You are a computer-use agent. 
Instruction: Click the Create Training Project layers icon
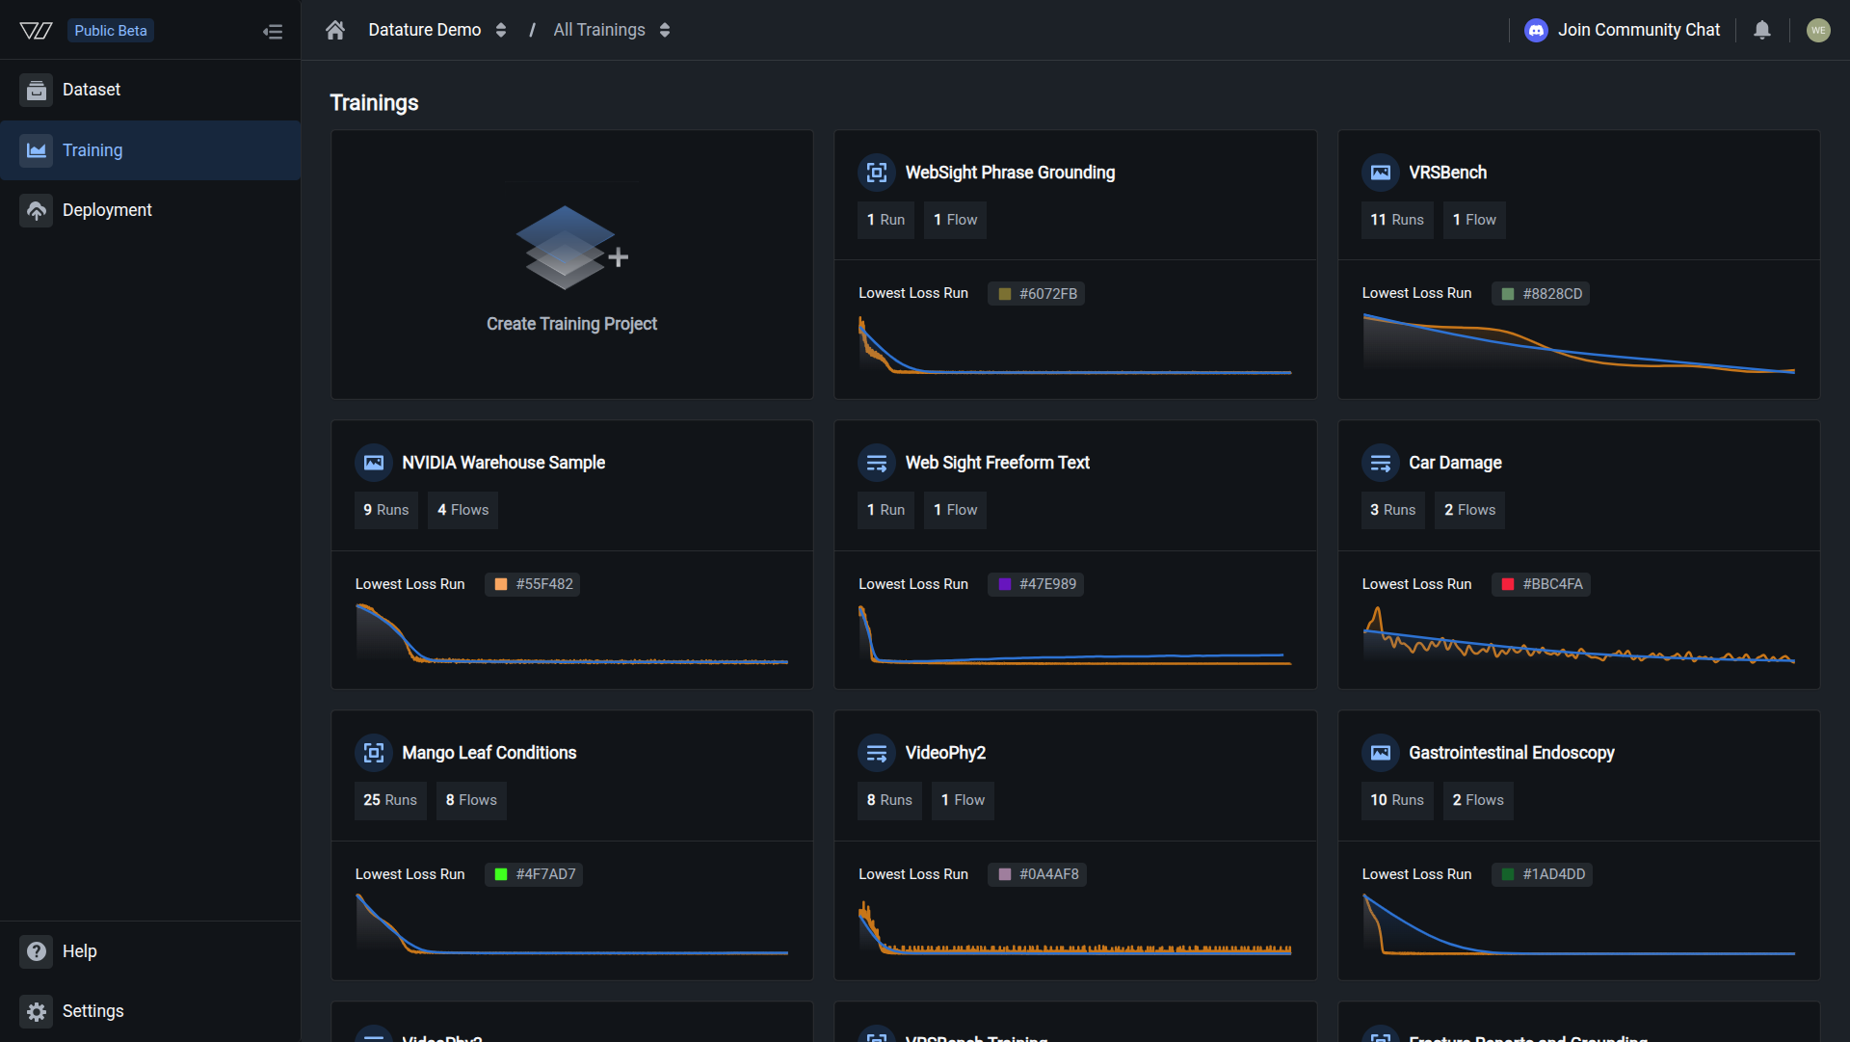click(568, 249)
